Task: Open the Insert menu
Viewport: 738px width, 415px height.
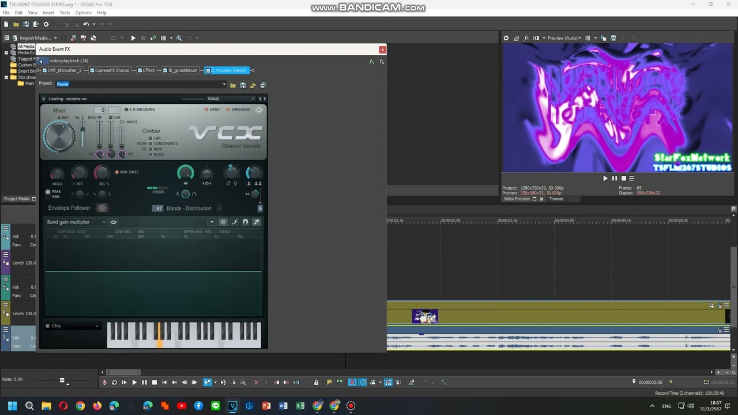Action: 48,13
